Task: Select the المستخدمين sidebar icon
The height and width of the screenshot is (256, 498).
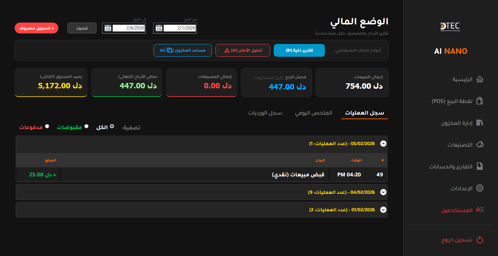Action: point(479,210)
